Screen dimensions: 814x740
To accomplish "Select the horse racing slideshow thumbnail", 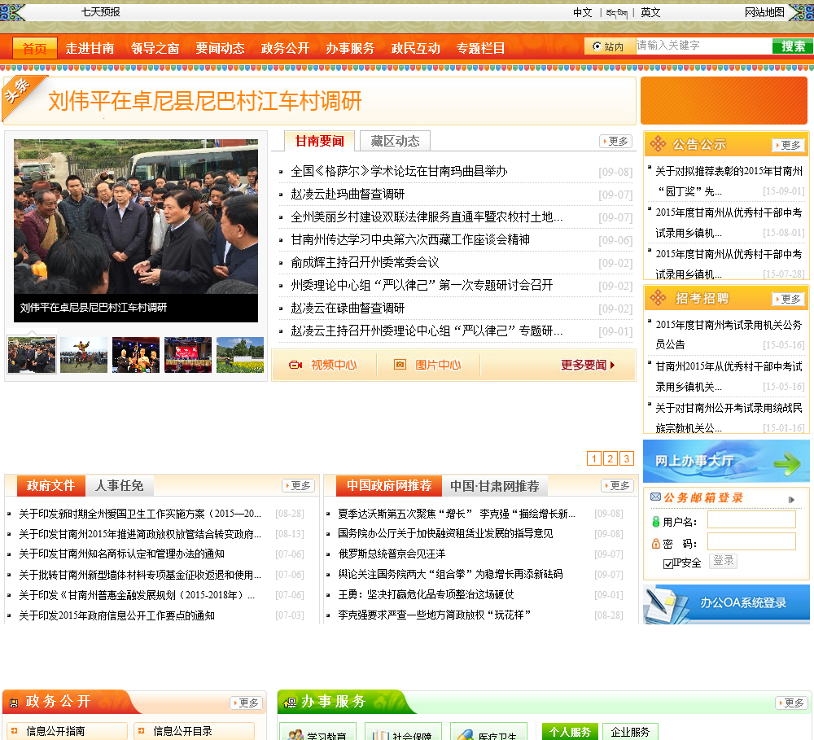I will pyautogui.click(x=84, y=355).
